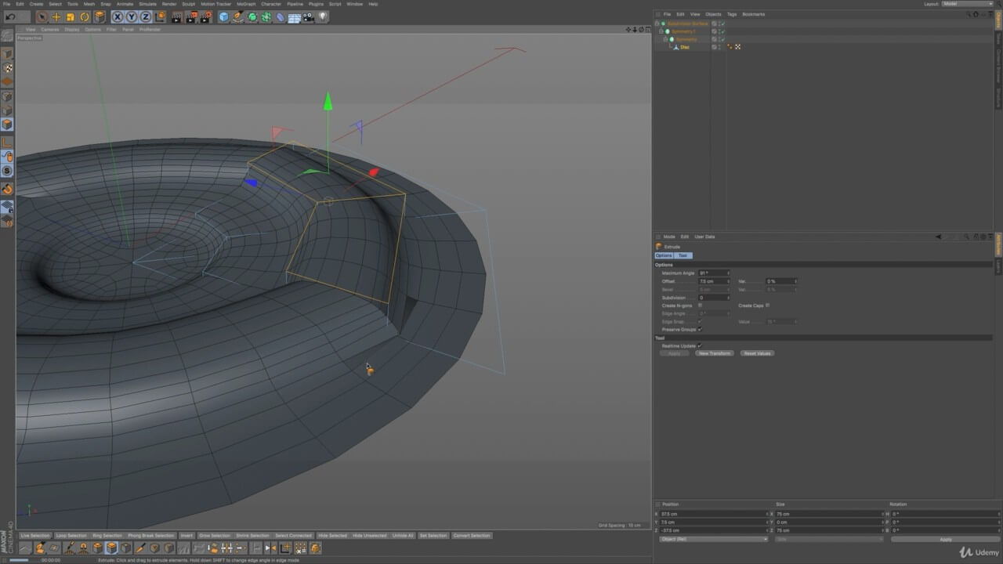The image size is (1003, 564).
Task: Click the Light bulb object icon
Action: tap(323, 16)
